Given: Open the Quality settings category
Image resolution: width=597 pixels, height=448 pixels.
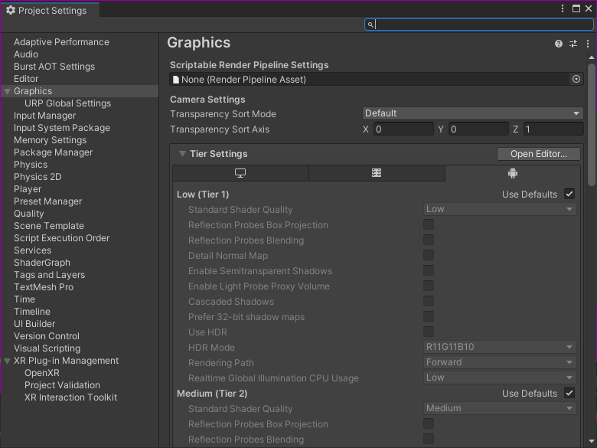Looking at the screenshot, I should pyautogui.click(x=29, y=214).
